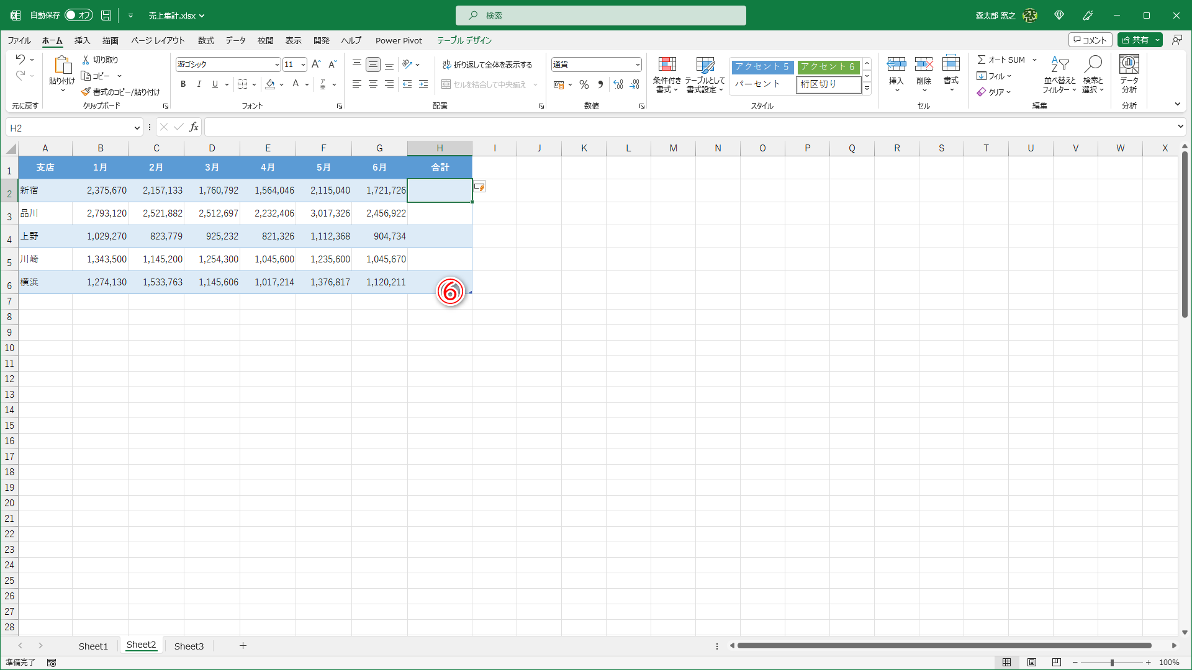
Task: Open the font name dropdown
Action: tap(277, 65)
